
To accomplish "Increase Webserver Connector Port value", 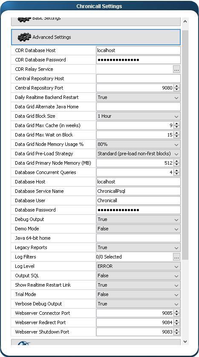I will click(177, 311).
